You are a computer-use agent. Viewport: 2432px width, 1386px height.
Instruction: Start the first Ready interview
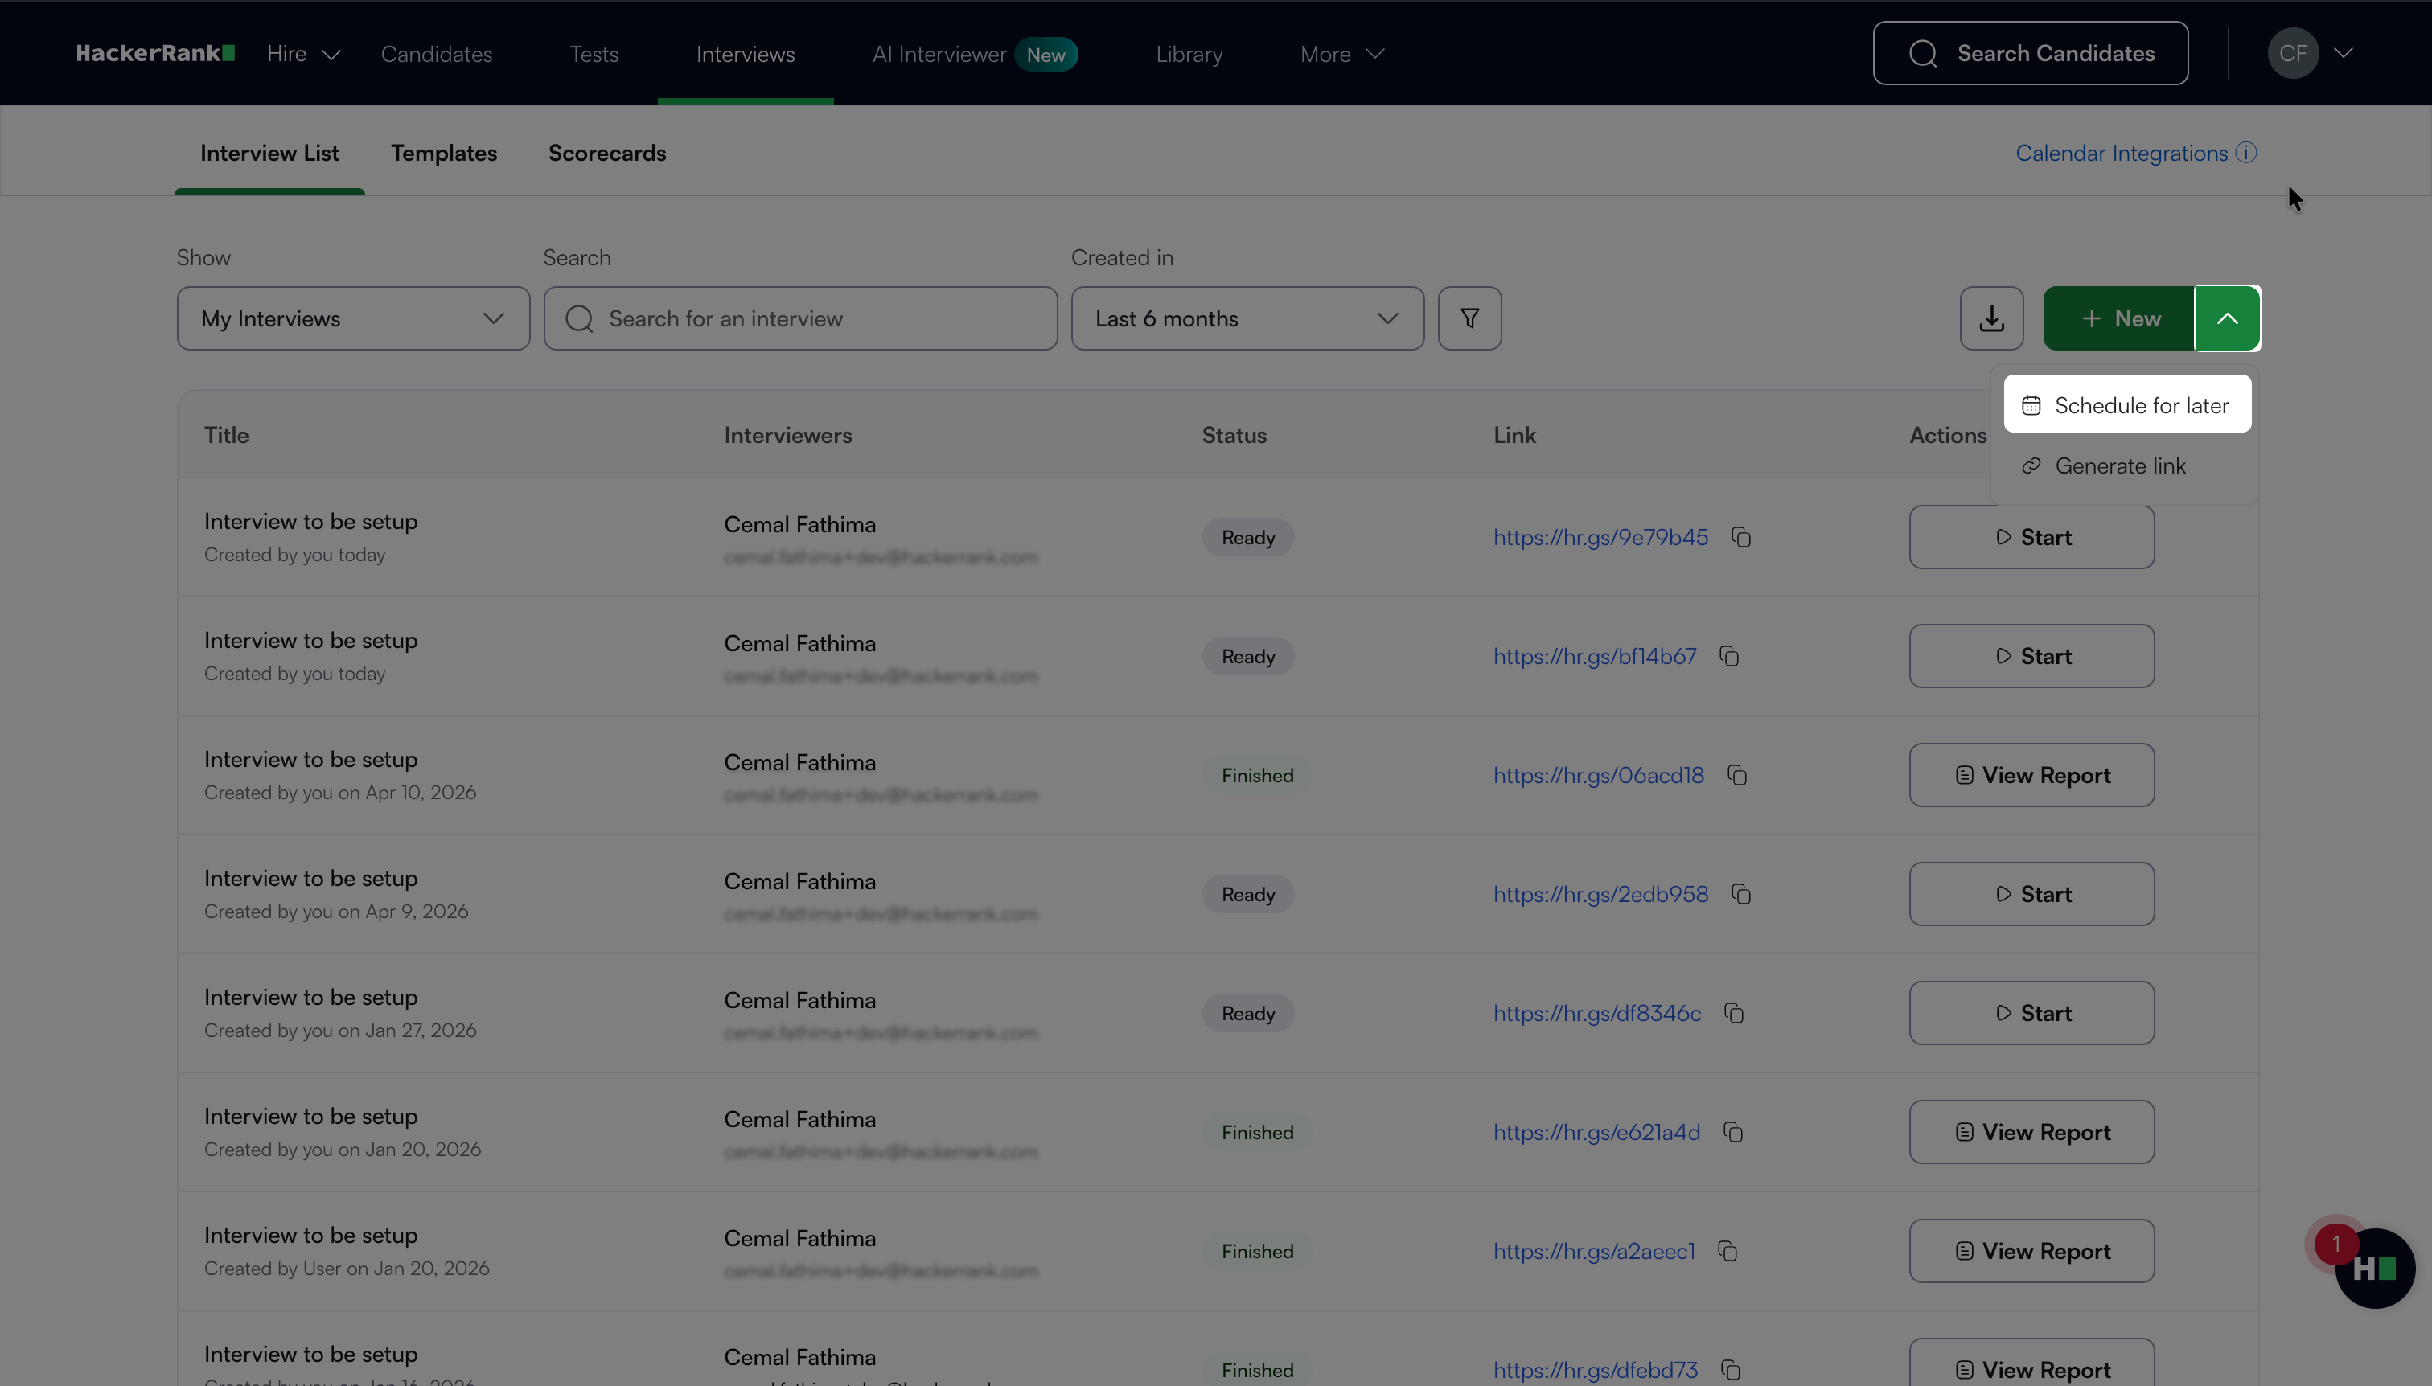[2031, 538]
